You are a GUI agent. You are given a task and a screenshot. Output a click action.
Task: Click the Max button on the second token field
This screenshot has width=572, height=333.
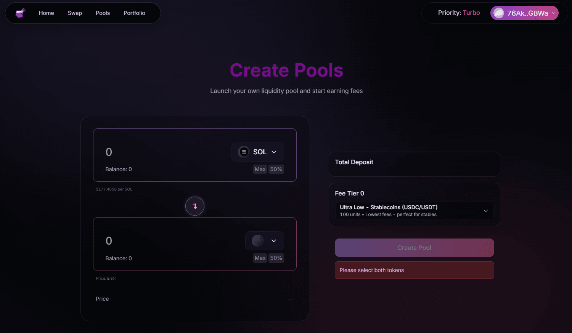(260, 258)
